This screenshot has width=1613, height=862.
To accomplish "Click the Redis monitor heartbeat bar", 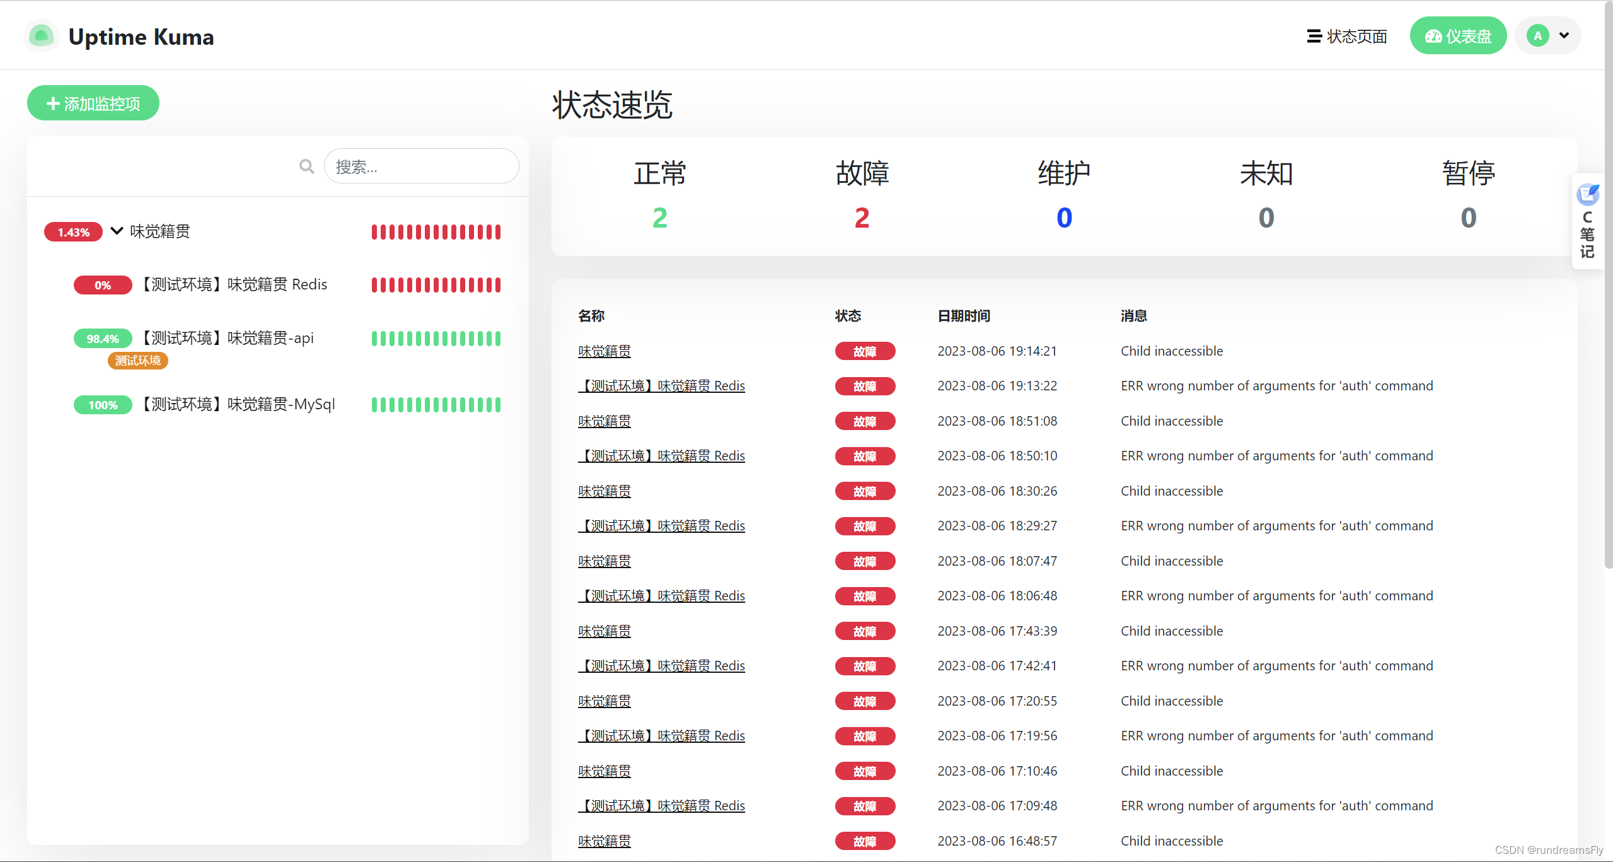I will coord(436,285).
